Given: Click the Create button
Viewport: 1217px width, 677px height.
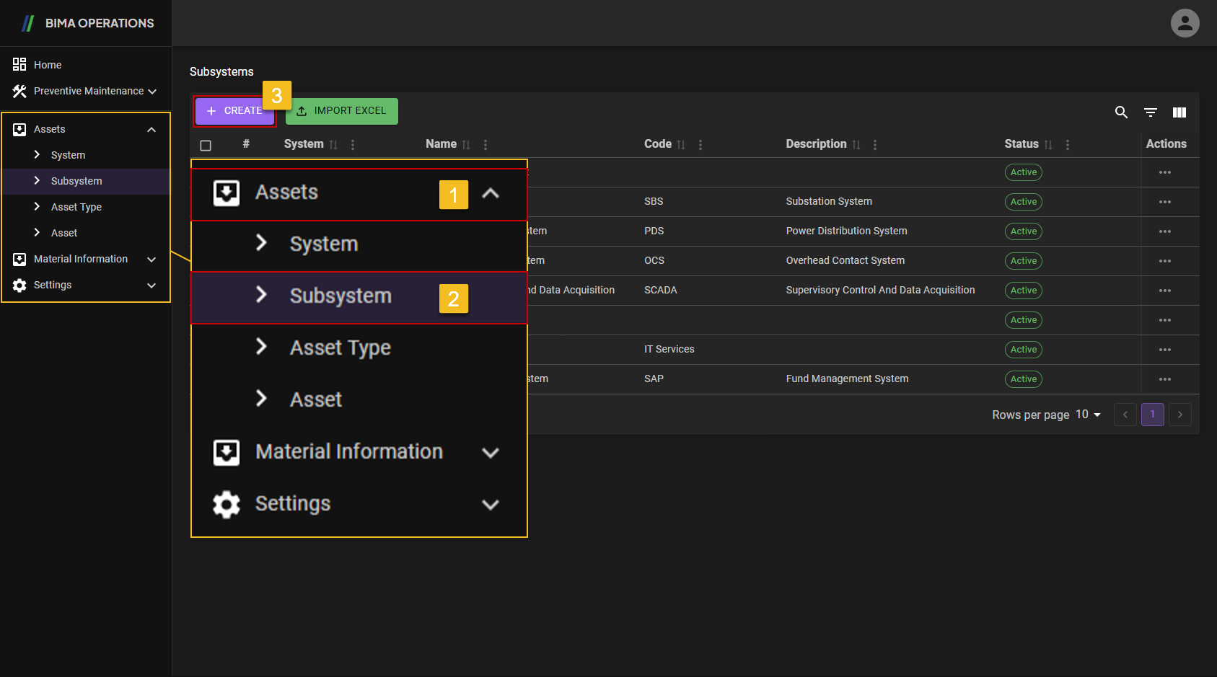Looking at the screenshot, I should click(x=234, y=111).
